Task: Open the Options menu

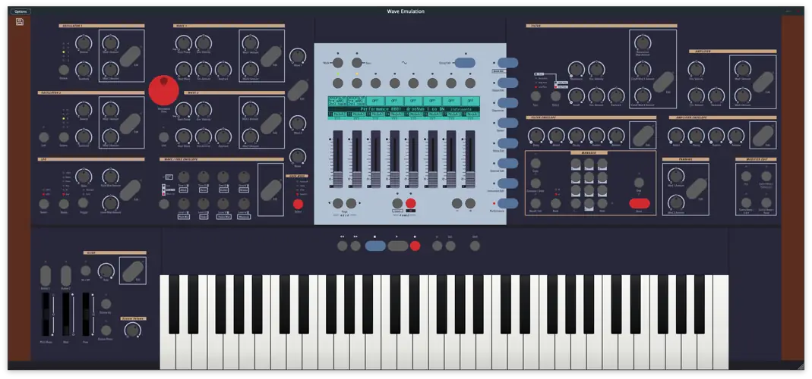Action: [21, 11]
